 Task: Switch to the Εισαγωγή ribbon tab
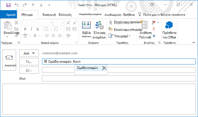point(49,15)
